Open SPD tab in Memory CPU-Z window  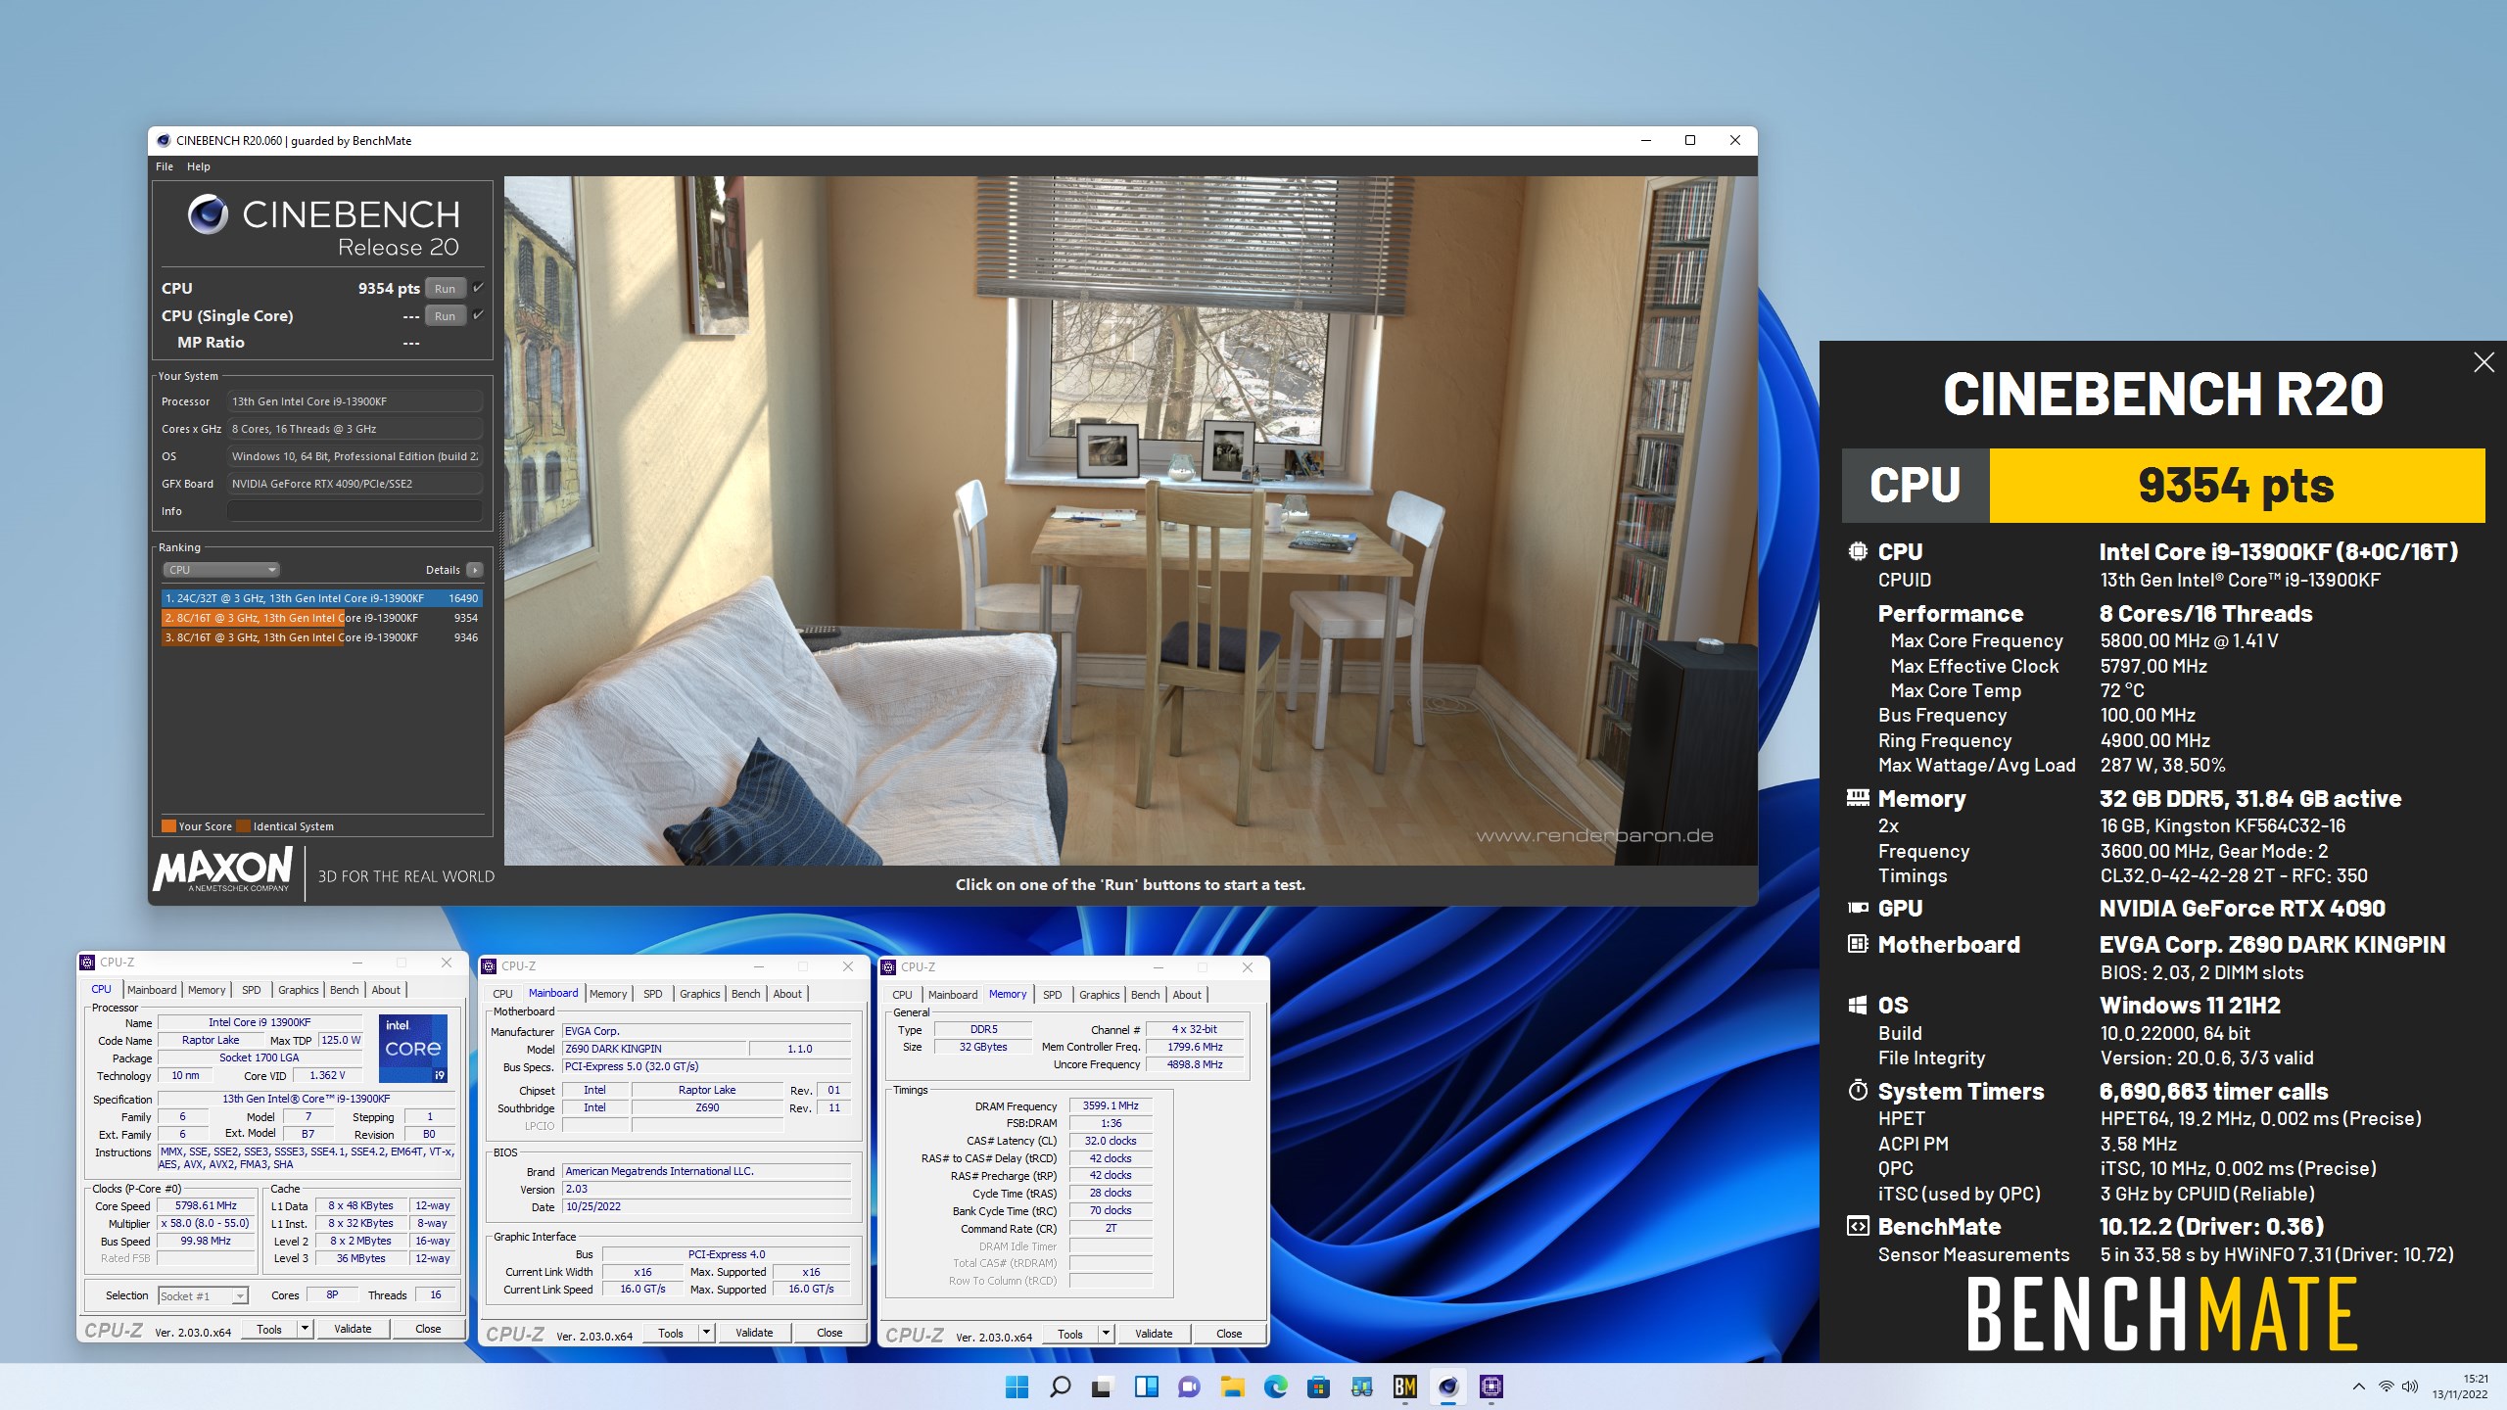pyautogui.click(x=1052, y=995)
